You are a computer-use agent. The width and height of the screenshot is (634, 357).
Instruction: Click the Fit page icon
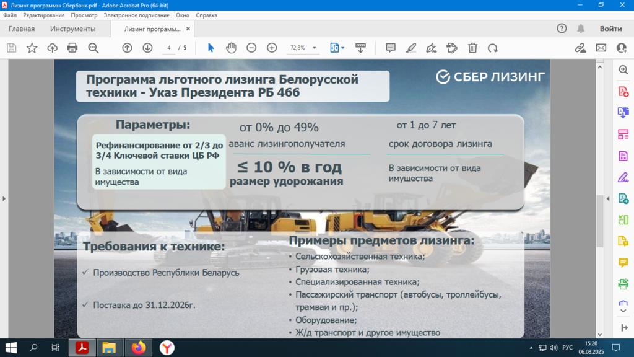click(334, 48)
